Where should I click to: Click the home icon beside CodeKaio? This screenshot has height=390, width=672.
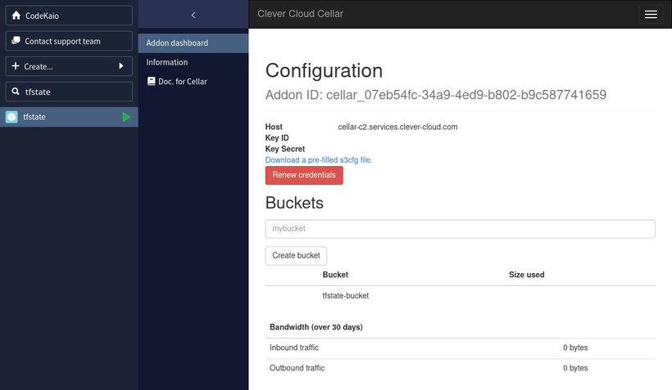[x=16, y=16]
